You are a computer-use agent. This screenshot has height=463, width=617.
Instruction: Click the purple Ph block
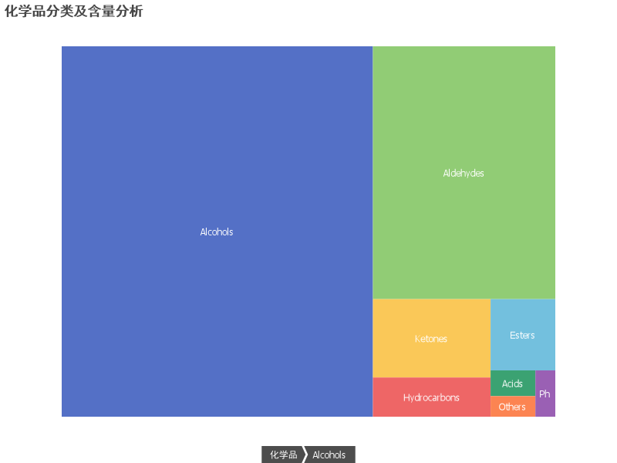pos(545,394)
